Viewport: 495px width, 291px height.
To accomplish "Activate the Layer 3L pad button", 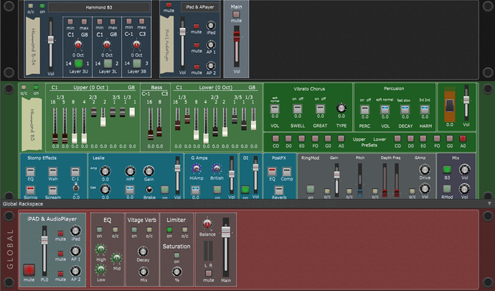I will point(108,63).
